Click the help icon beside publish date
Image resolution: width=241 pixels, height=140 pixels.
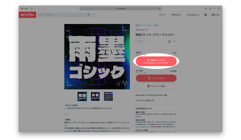pos(166,95)
